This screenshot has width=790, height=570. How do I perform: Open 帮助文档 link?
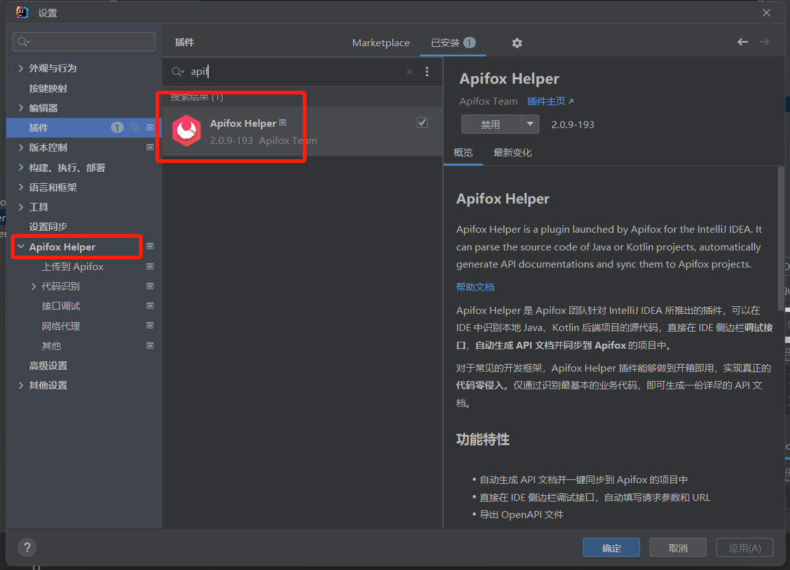point(475,287)
